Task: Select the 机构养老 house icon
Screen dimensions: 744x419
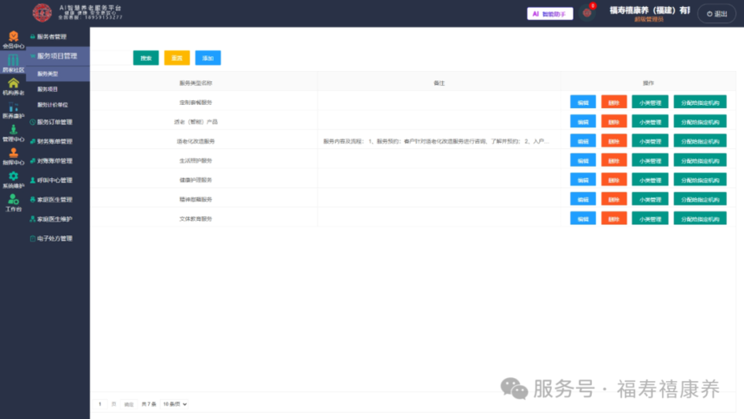Action: point(13,87)
